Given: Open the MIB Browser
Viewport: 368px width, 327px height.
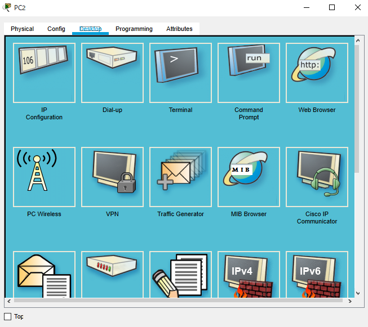Looking at the screenshot, I should pyautogui.click(x=249, y=177).
